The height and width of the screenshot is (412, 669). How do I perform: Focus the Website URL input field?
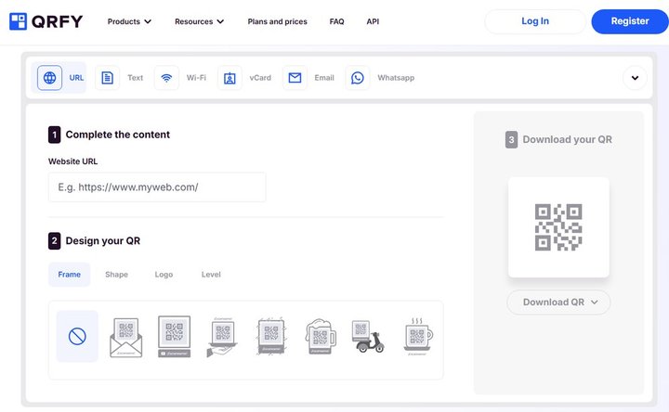click(x=157, y=187)
